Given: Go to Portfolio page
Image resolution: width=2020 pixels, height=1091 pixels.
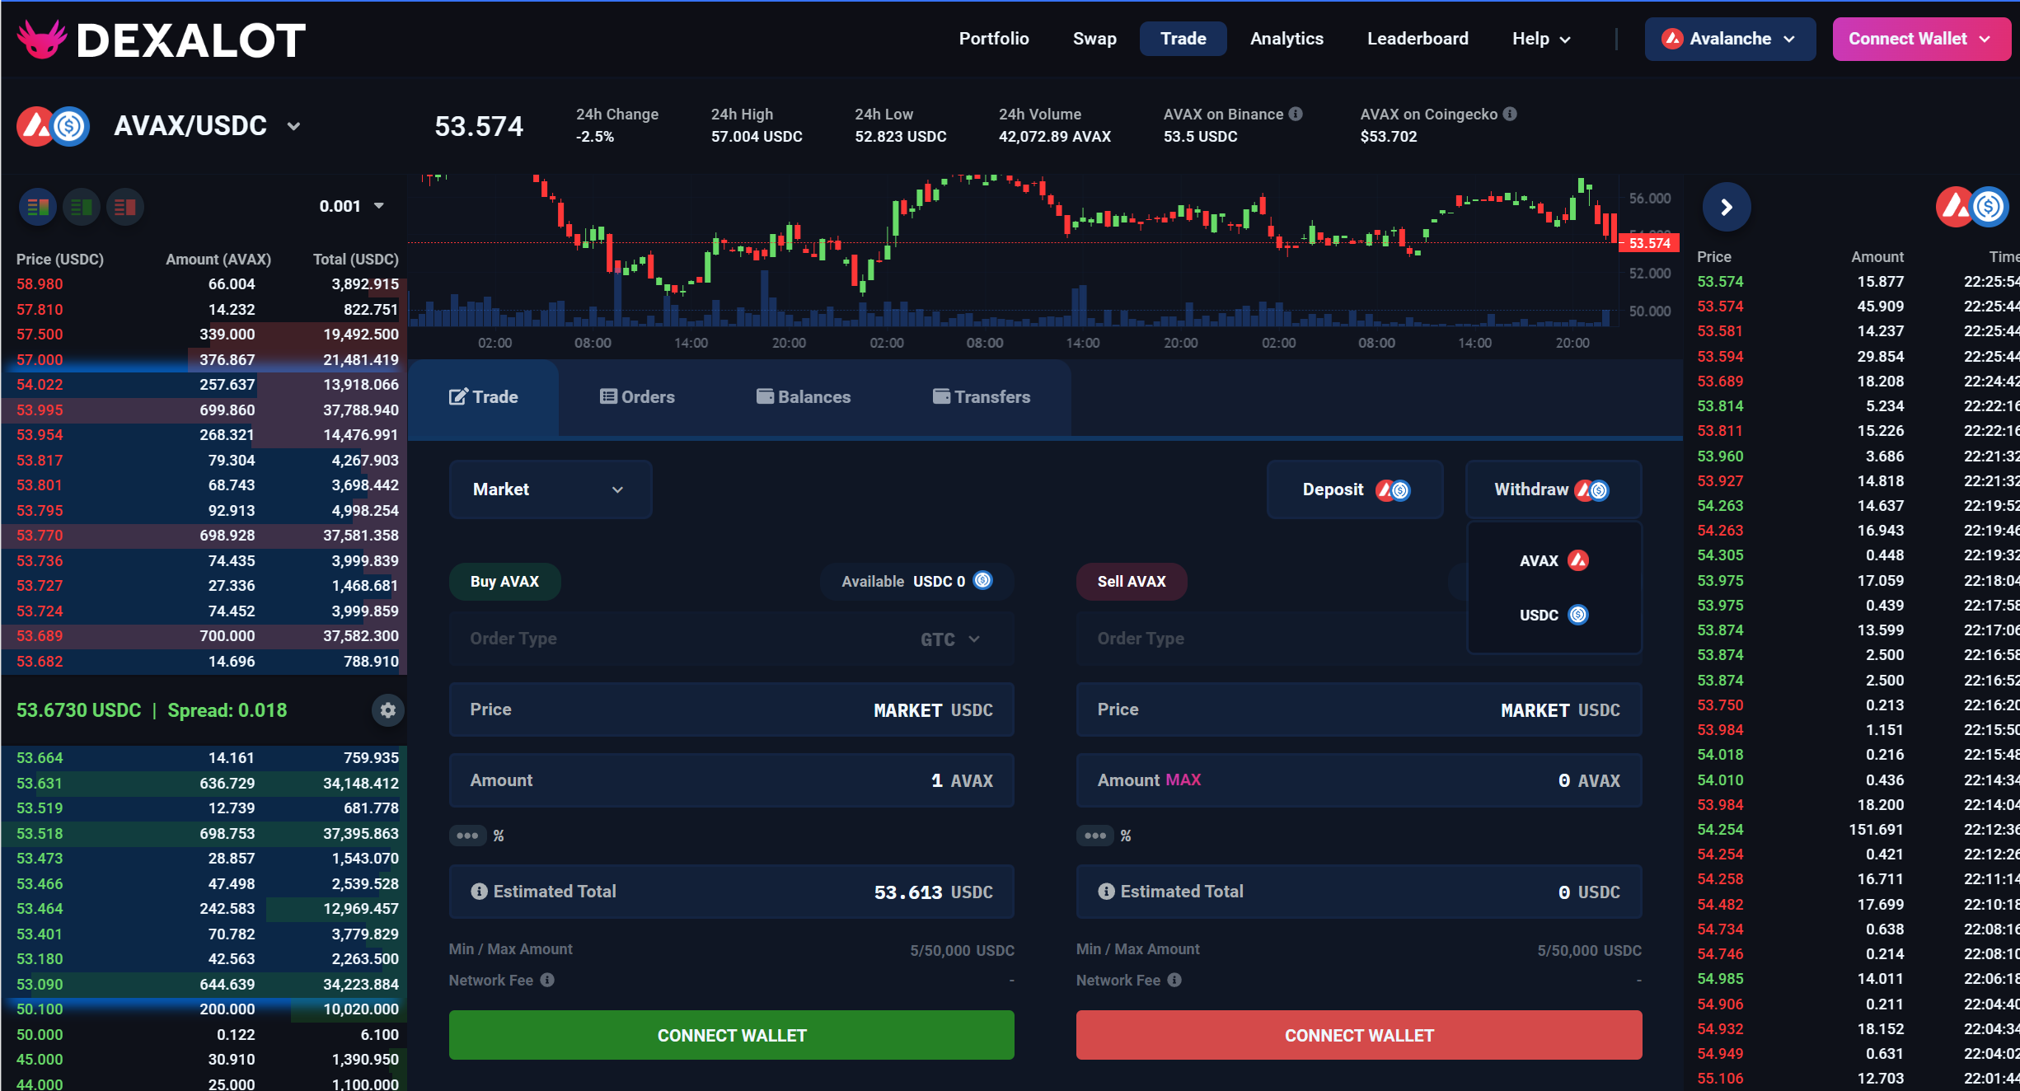Looking at the screenshot, I should [x=994, y=39].
